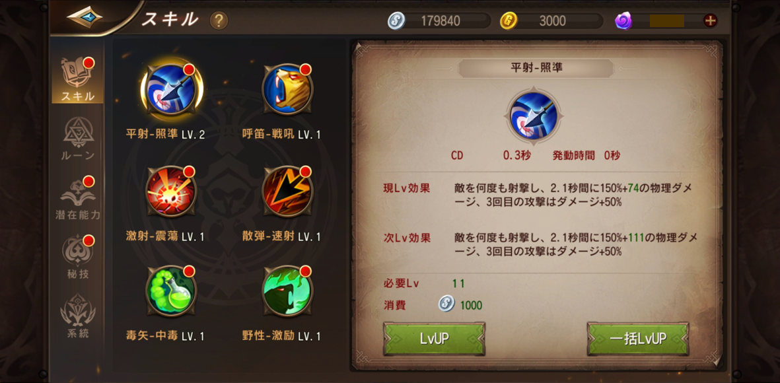This screenshot has height=383, width=780.
Task: Choose the 激射-震蕩 explosion skill
Action: pyautogui.click(x=172, y=191)
